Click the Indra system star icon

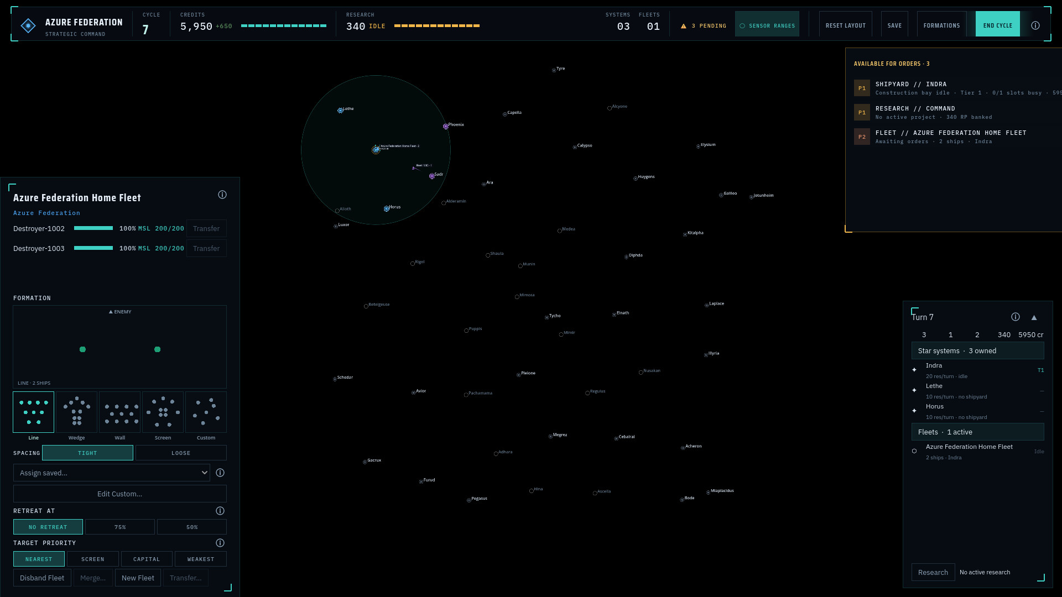(x=376, y=149)
